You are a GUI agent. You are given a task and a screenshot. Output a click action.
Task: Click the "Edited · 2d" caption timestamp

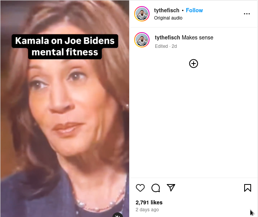click(x=166, y=46)
